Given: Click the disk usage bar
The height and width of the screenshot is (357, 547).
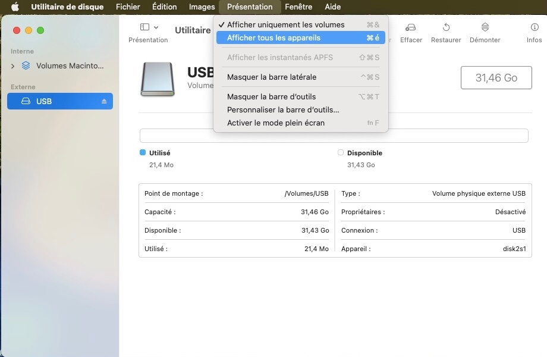Looking at the screenshot, I should [334, 136].
